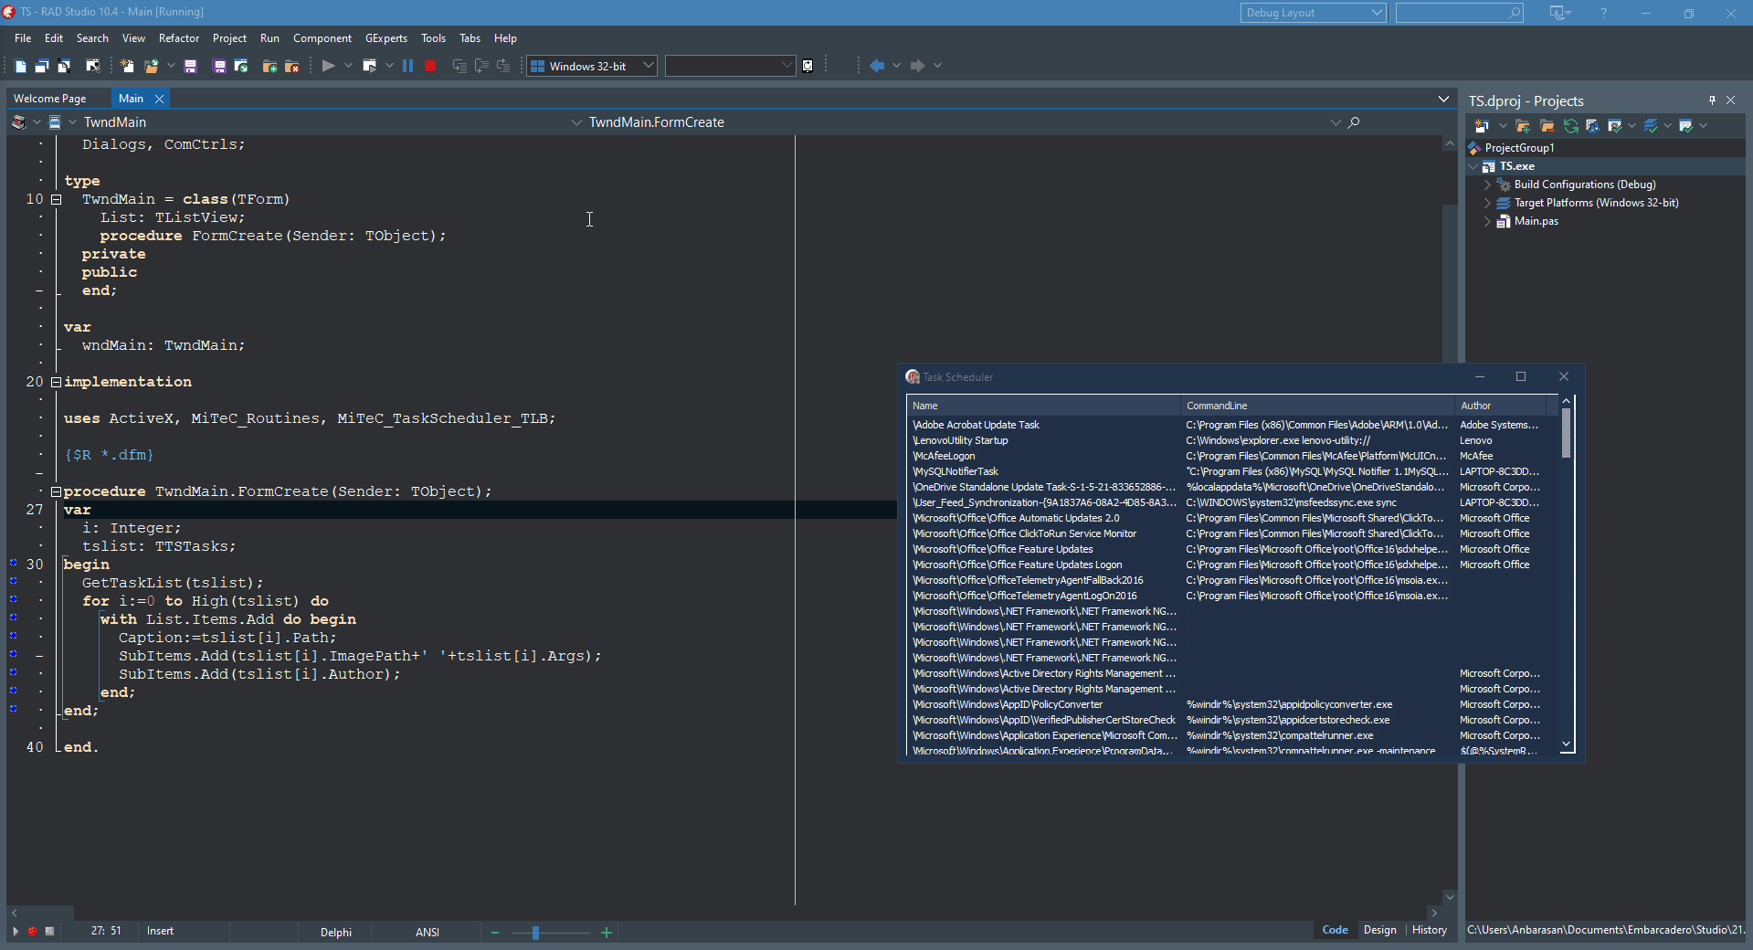Click the editor zoom slider thumb
Viewport: 1753px width, 950px height.
click(535, 933)
